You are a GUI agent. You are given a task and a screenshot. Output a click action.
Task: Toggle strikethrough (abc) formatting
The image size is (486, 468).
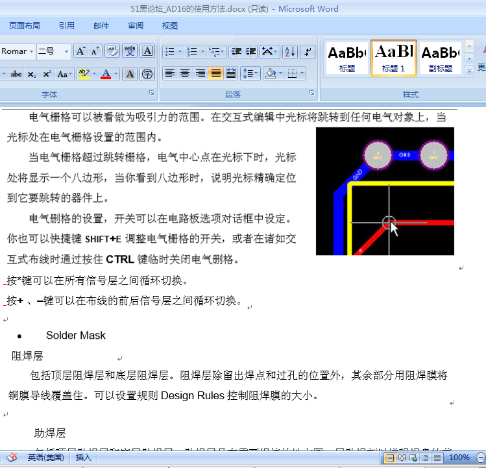pyautogui.click(x=16, y=74)
